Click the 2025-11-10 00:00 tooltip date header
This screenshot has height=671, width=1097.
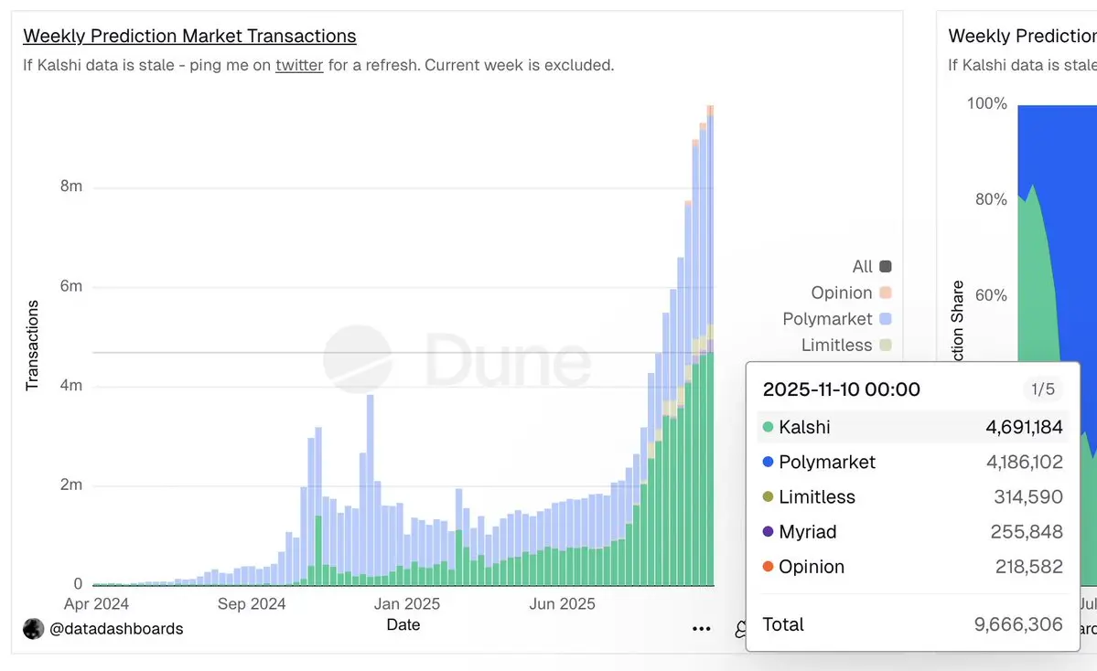842,389
